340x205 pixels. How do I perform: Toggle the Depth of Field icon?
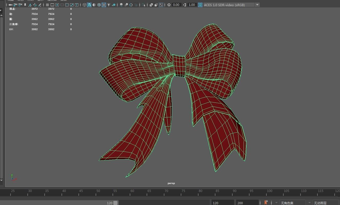pos(136,5)
